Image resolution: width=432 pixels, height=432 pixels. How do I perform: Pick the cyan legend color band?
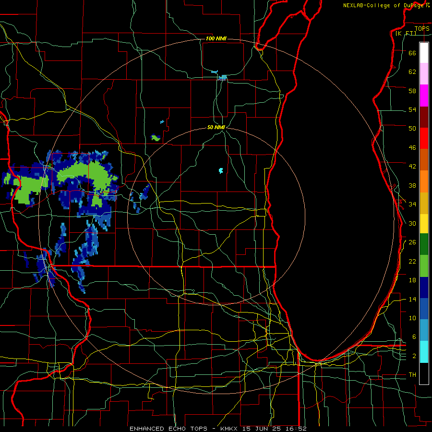424,352
